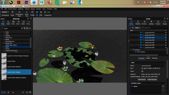Open the Backplates library tab
Image resolution: width=169 pixels, height=95 pixels.
(x=24, y=23)
